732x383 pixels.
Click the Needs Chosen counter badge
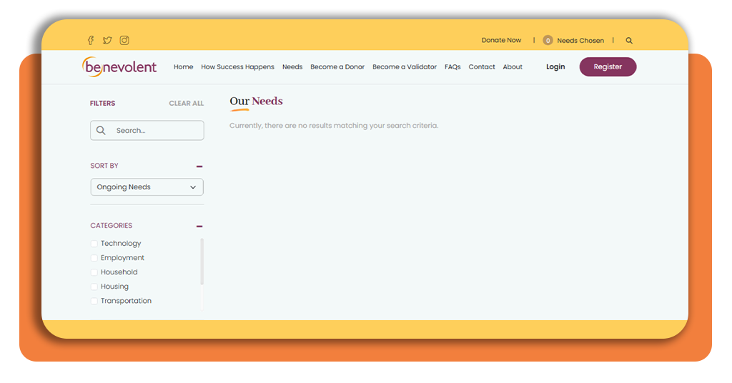click(x=548, y=41)
